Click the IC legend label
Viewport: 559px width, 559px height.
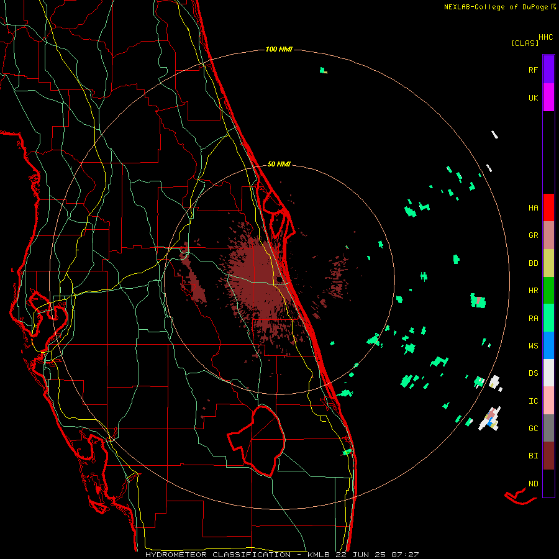click(533, 401)
